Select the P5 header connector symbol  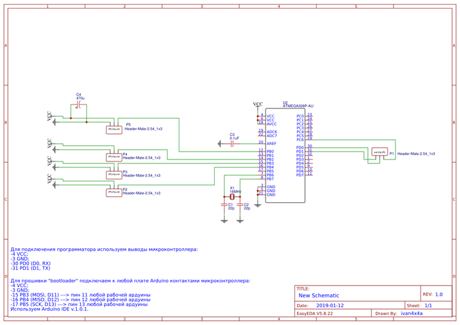pos(114,130)
